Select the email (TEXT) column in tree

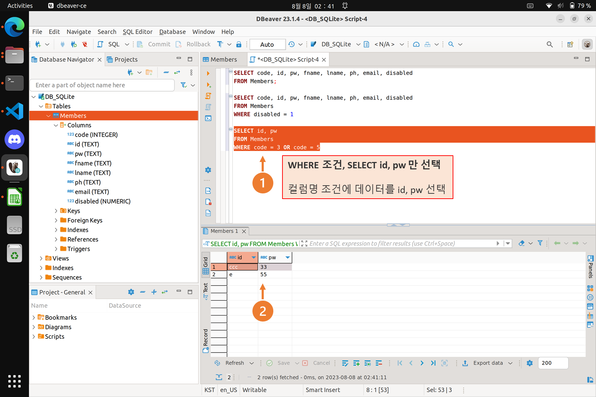click(x=92, y=192)
